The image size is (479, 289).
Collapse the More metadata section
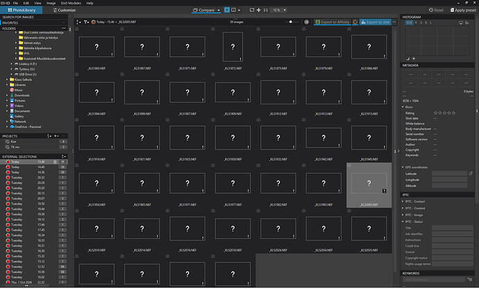coord(403,107)
